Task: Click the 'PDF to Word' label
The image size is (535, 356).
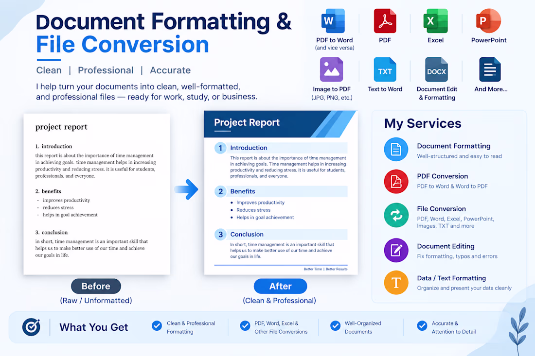Action: tap(335, 40)
